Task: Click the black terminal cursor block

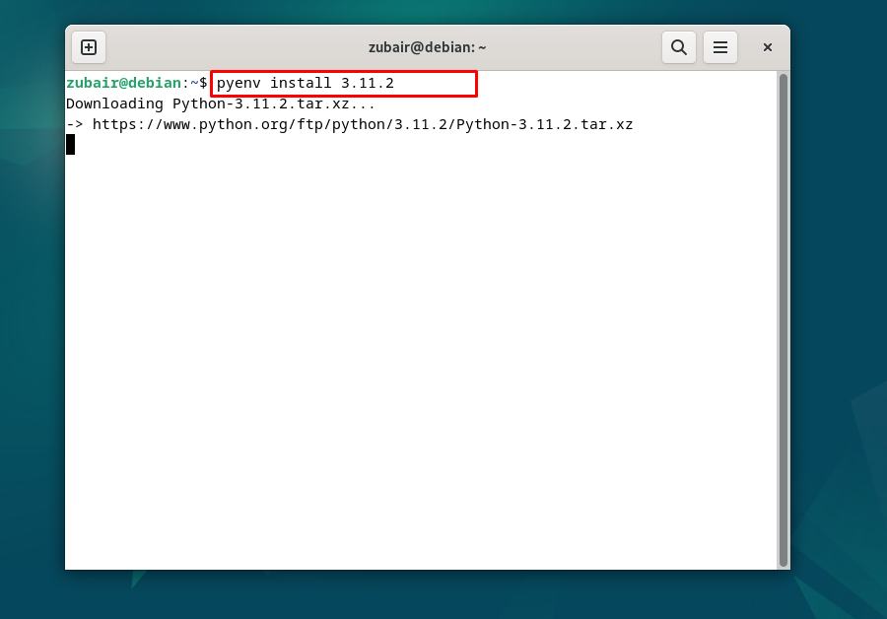Action: [x=71, y=144]
